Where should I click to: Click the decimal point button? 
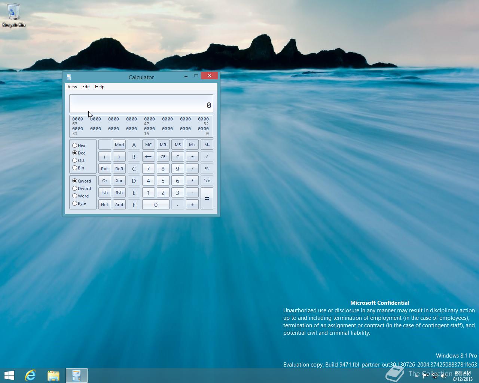[177, 205]
